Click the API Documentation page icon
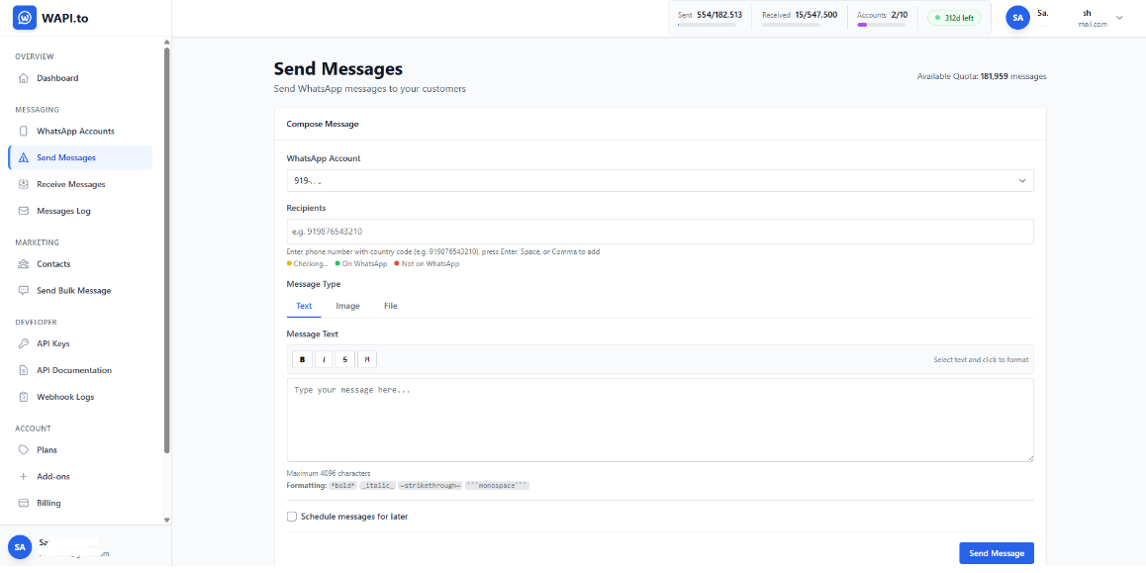 (x=24, y=370)
